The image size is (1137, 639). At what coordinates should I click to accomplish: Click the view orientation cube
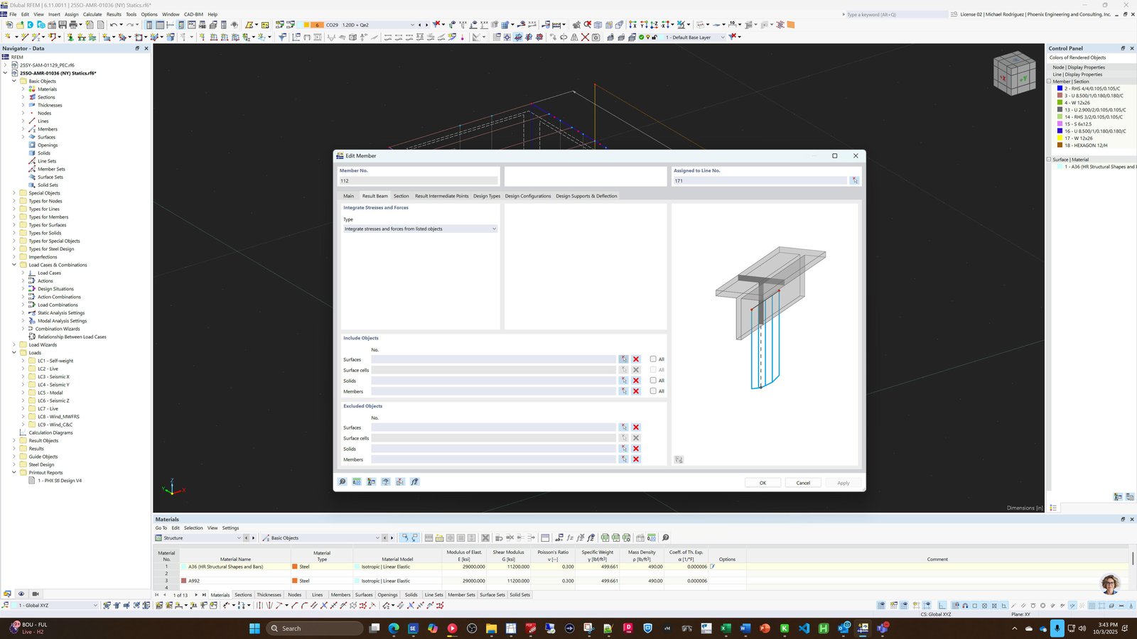click(x=1014, y=73)
